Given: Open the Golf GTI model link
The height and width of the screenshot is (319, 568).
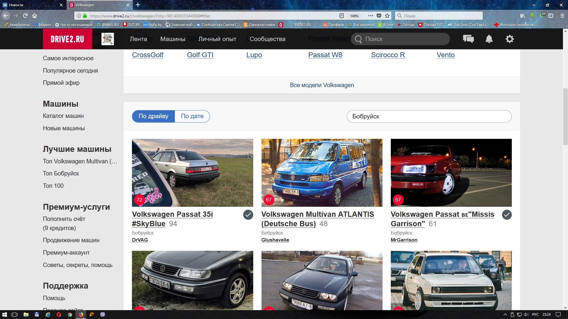Looking at the screenshot, I should click(x=200, y=55).
